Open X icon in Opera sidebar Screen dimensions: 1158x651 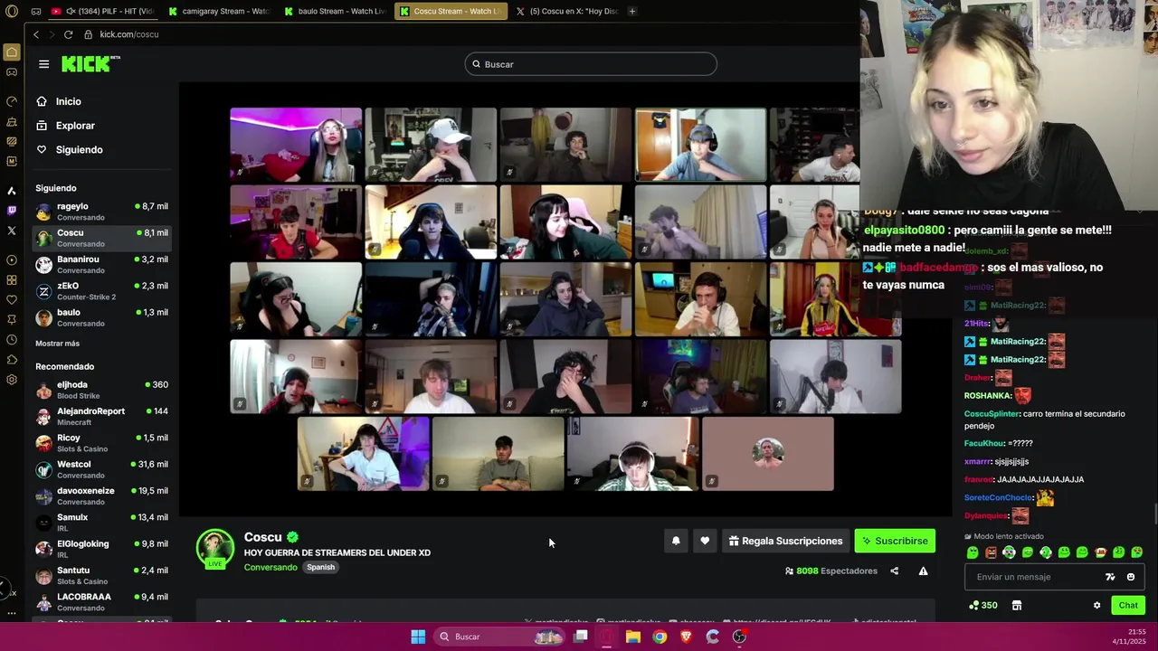click(x=12, y=231)
